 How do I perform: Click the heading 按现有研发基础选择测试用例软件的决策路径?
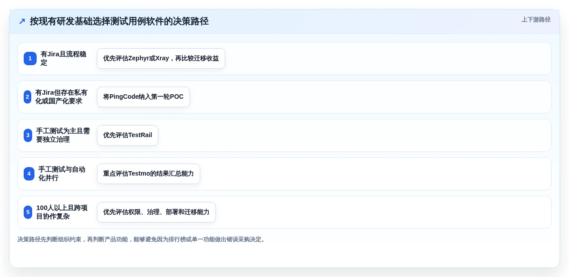coord(119,21)
